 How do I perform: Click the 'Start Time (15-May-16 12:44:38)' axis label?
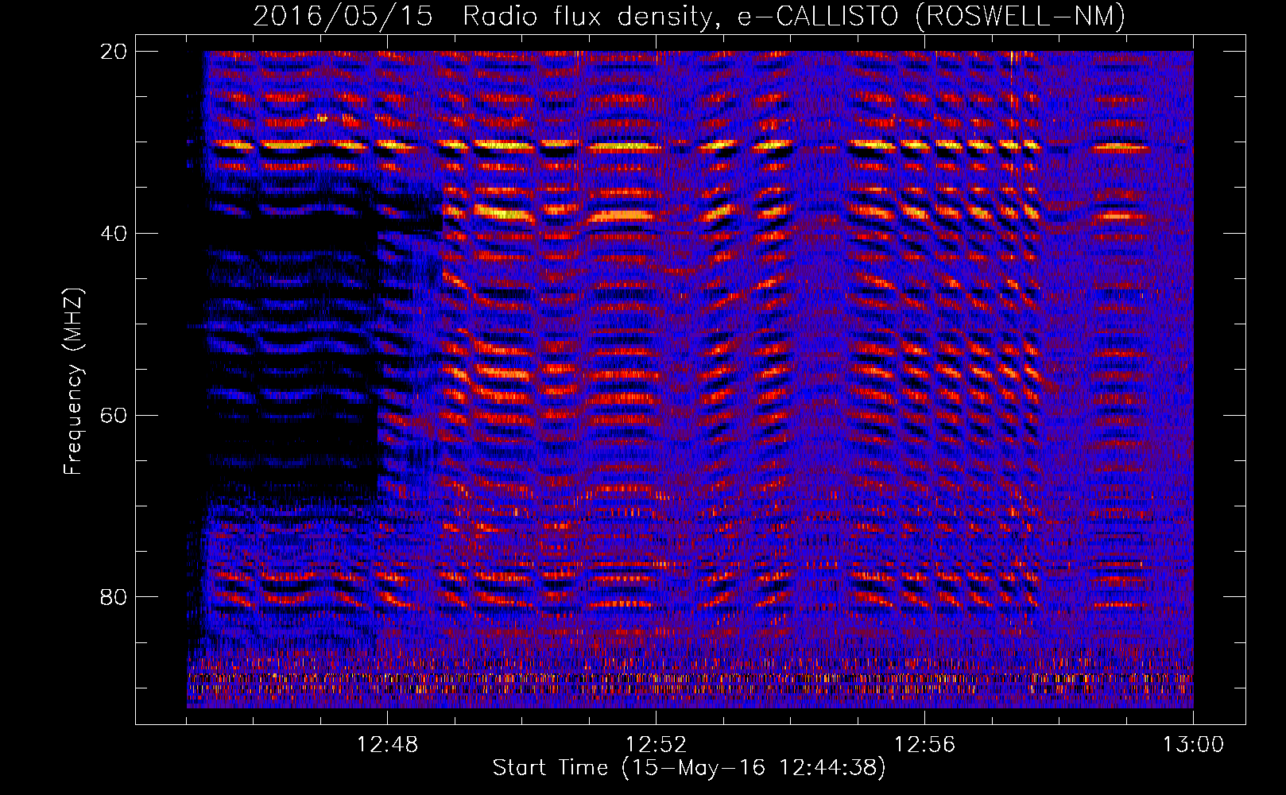689,768
